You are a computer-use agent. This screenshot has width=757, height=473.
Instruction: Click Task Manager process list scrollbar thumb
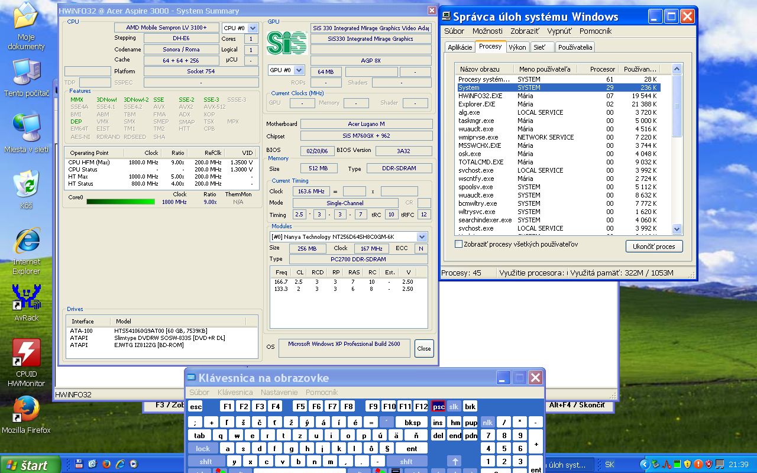tap(677, 106)
